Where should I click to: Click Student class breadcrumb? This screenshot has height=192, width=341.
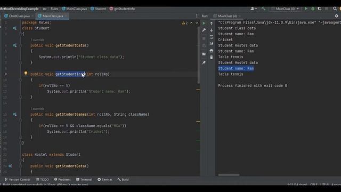(98, 9)
